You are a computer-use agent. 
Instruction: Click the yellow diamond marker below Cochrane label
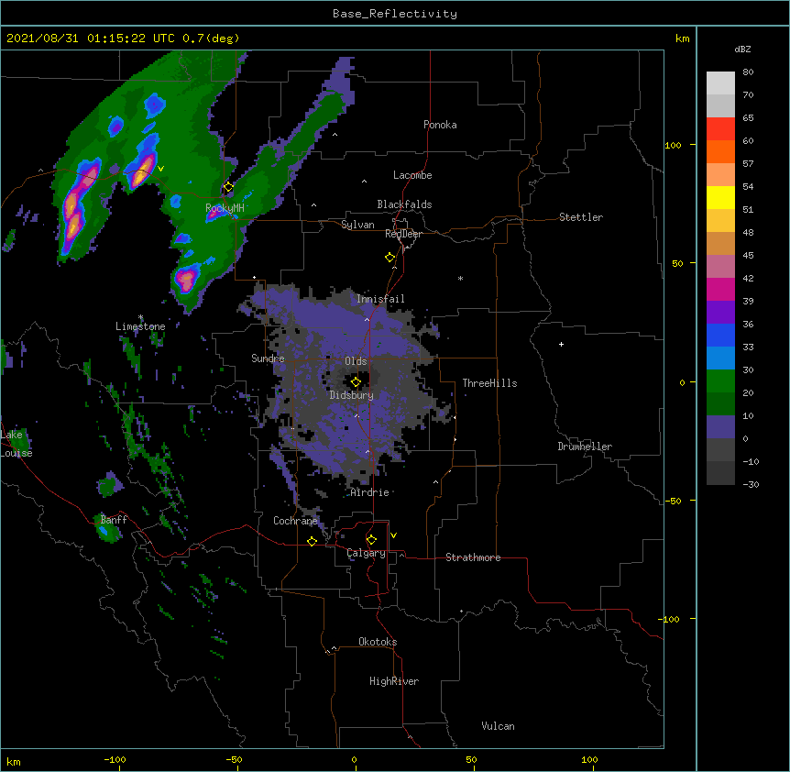point(312,541)
